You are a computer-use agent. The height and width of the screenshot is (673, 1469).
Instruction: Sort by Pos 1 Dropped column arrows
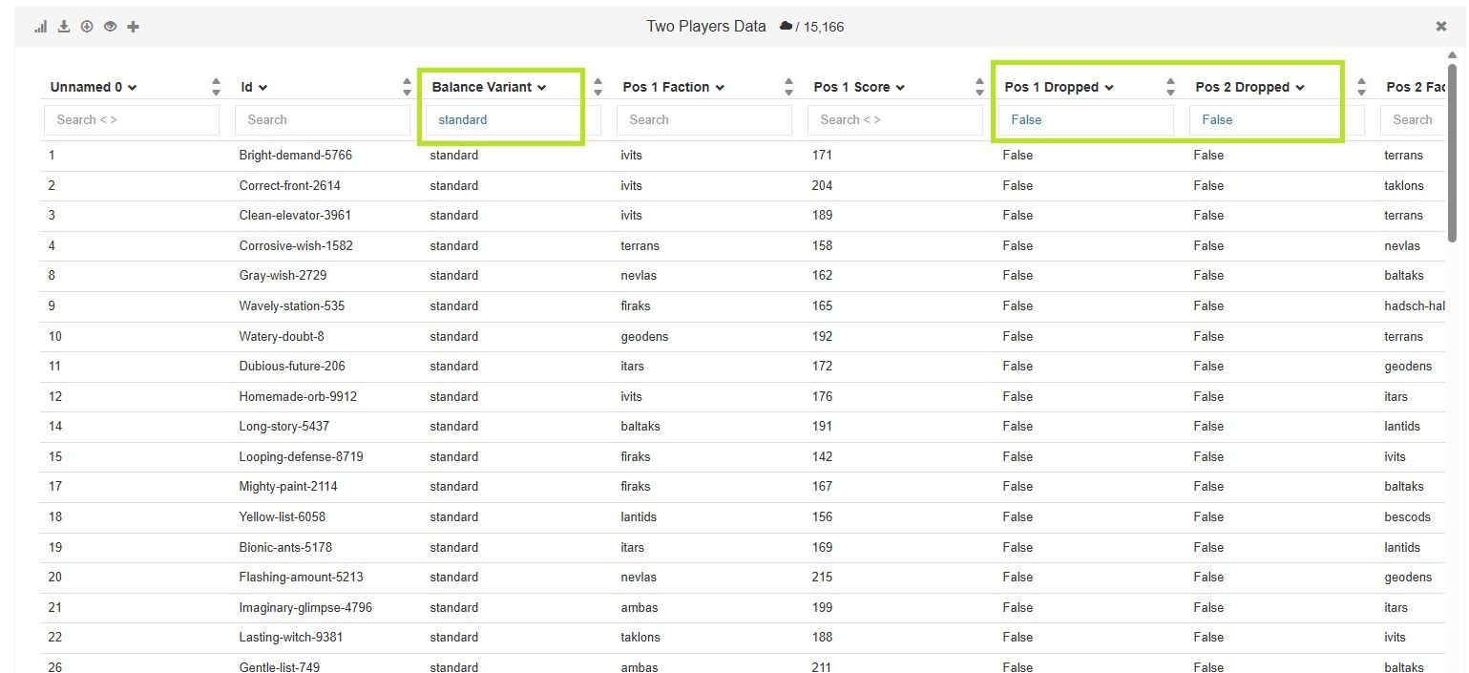[1171, 87]
